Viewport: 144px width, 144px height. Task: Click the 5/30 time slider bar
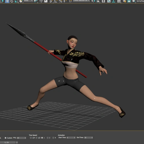(8, 143)
